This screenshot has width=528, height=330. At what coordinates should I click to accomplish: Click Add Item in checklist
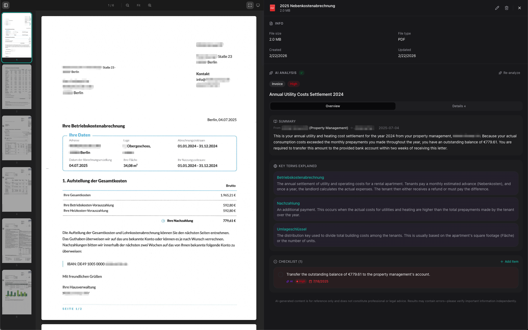tap(509, 262)
